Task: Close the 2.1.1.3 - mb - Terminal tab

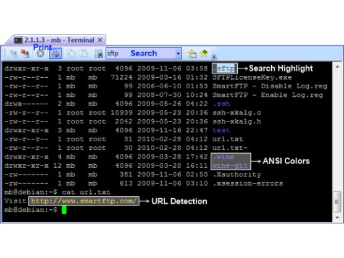Action: tap(100, 40)
